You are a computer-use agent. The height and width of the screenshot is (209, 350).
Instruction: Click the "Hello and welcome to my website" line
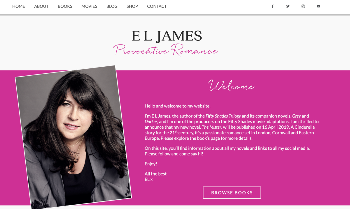(x=177, y=106)
